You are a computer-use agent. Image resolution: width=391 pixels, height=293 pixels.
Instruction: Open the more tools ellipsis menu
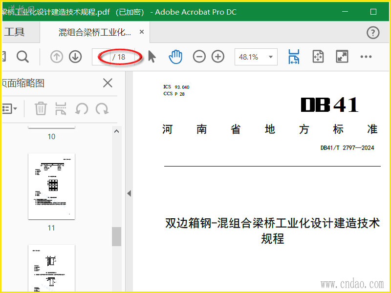click(x=366, y=57)
